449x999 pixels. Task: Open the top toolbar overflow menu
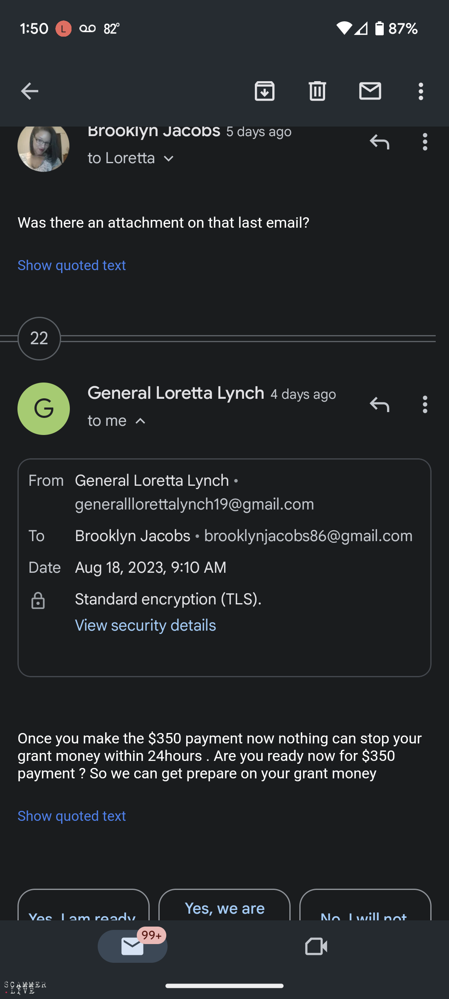[421, 91]
